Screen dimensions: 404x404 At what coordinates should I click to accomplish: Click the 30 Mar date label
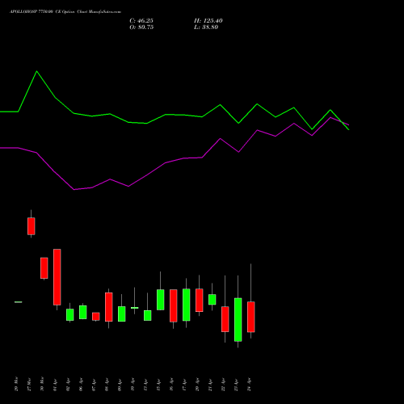tap(42, 385)
